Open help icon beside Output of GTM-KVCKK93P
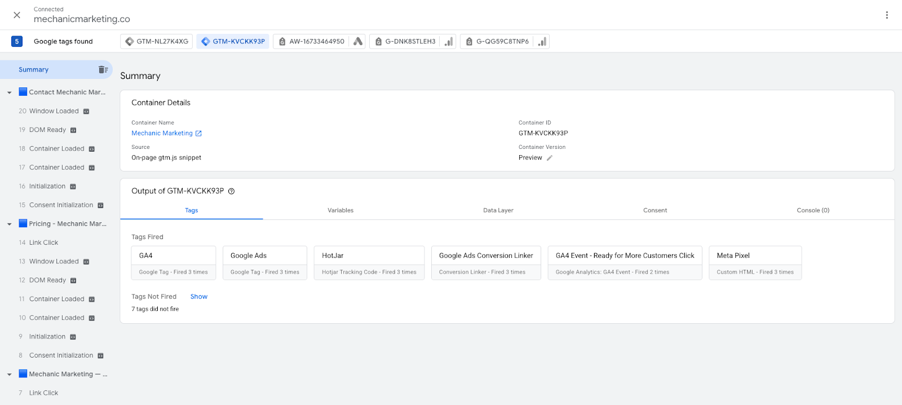This screenshot has width=902, height=405. pyautogui.click(x=231, y=191)
